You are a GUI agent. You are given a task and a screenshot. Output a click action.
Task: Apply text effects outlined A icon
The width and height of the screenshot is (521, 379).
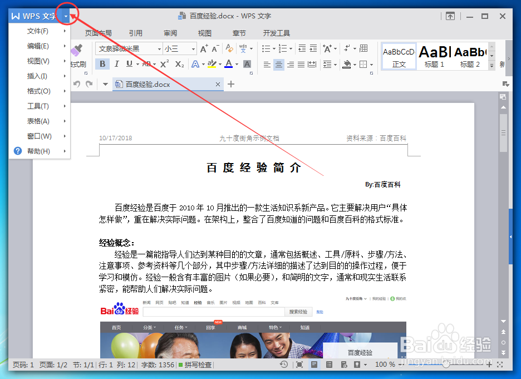[x=195, y=64]
